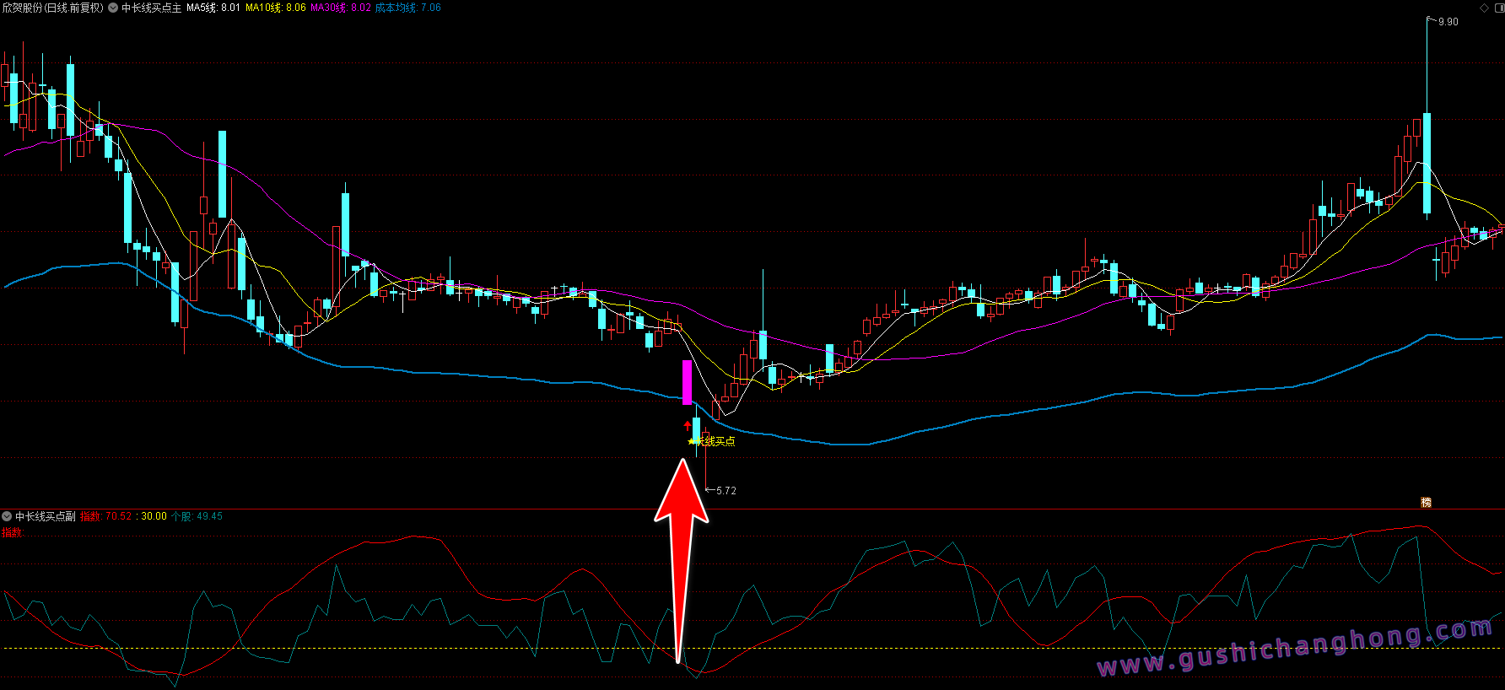Expand the 中长线买点主 indicator dropdown

pos(113,8)
